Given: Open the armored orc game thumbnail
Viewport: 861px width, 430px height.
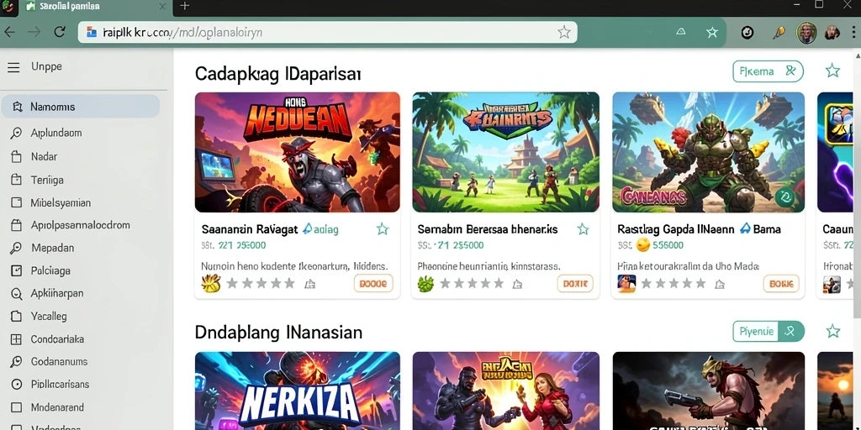Looking at the screenshot, I should (x=708, y=152).
